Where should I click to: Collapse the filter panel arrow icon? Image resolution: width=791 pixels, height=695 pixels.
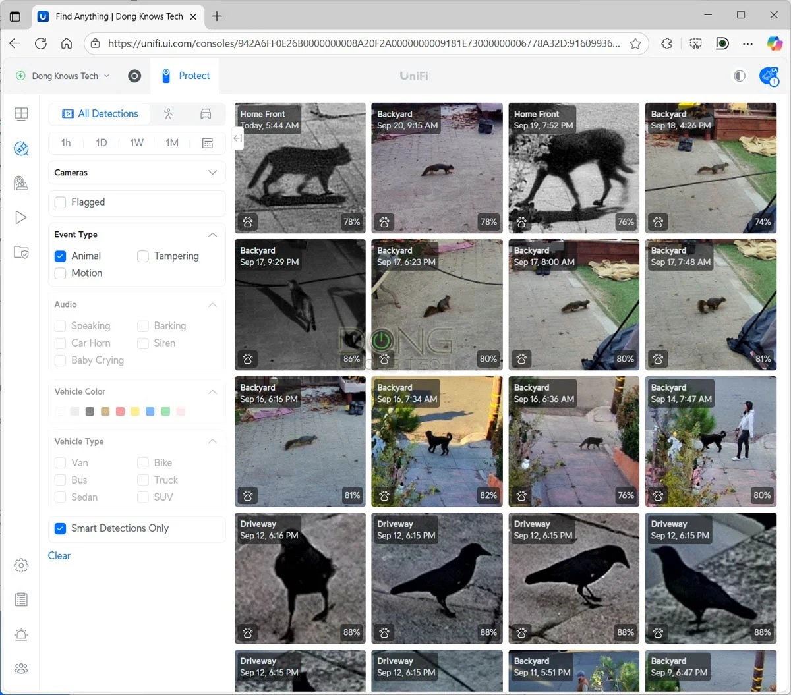[238, 138]
